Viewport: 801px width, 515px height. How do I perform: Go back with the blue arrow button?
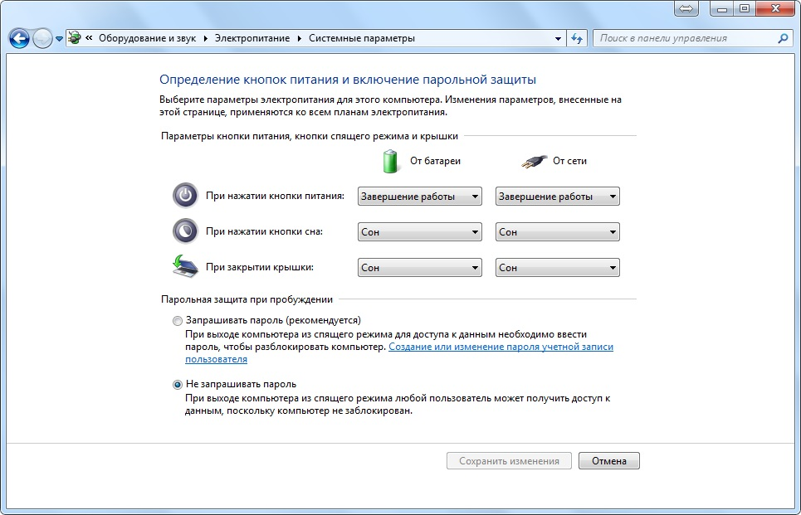point(19,38)
